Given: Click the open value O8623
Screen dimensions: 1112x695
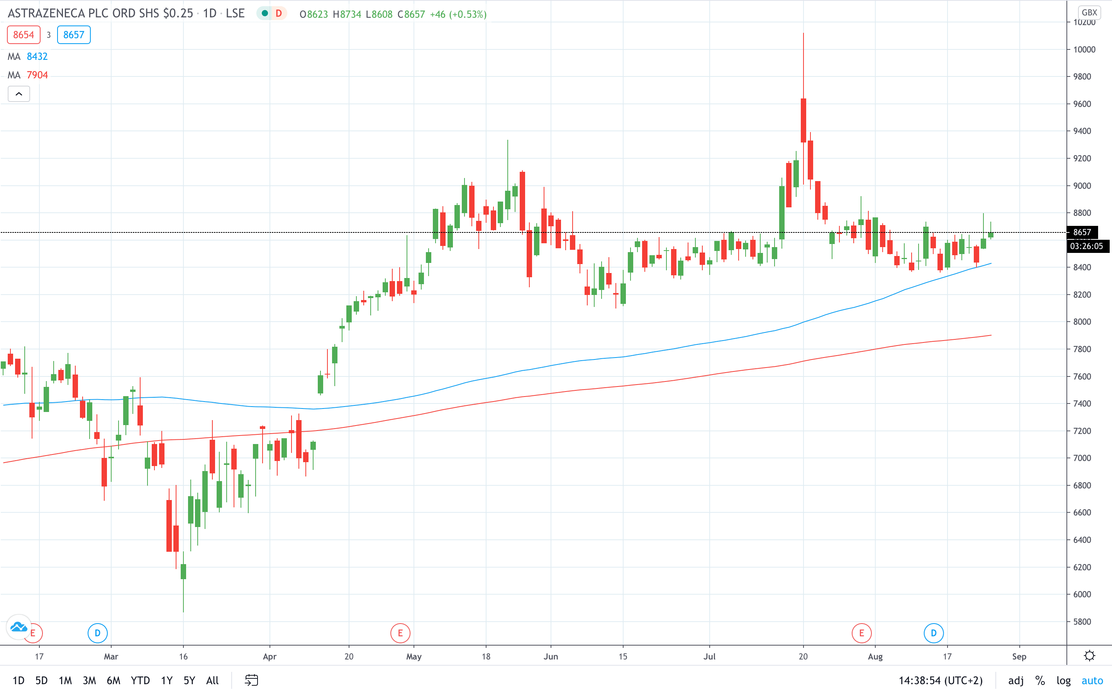Looking at the screenshot, I should pyautogui.click(x=314, y=14).
